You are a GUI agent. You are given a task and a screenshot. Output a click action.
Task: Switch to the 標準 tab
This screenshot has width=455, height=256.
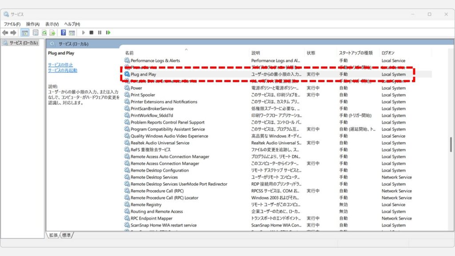pos(67,235)
